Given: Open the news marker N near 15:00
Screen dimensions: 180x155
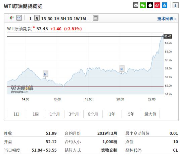Looking at the screenshot, I should point(45,74).
